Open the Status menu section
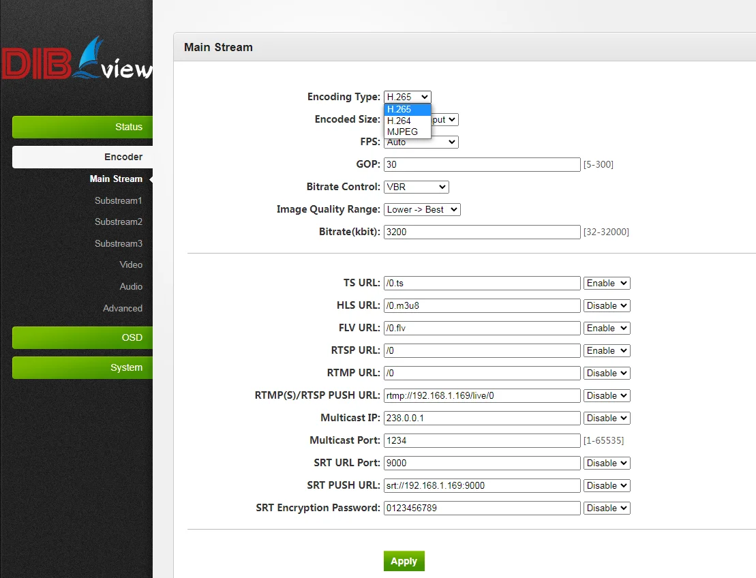This screenshot has width=756, height=578. 82,127
